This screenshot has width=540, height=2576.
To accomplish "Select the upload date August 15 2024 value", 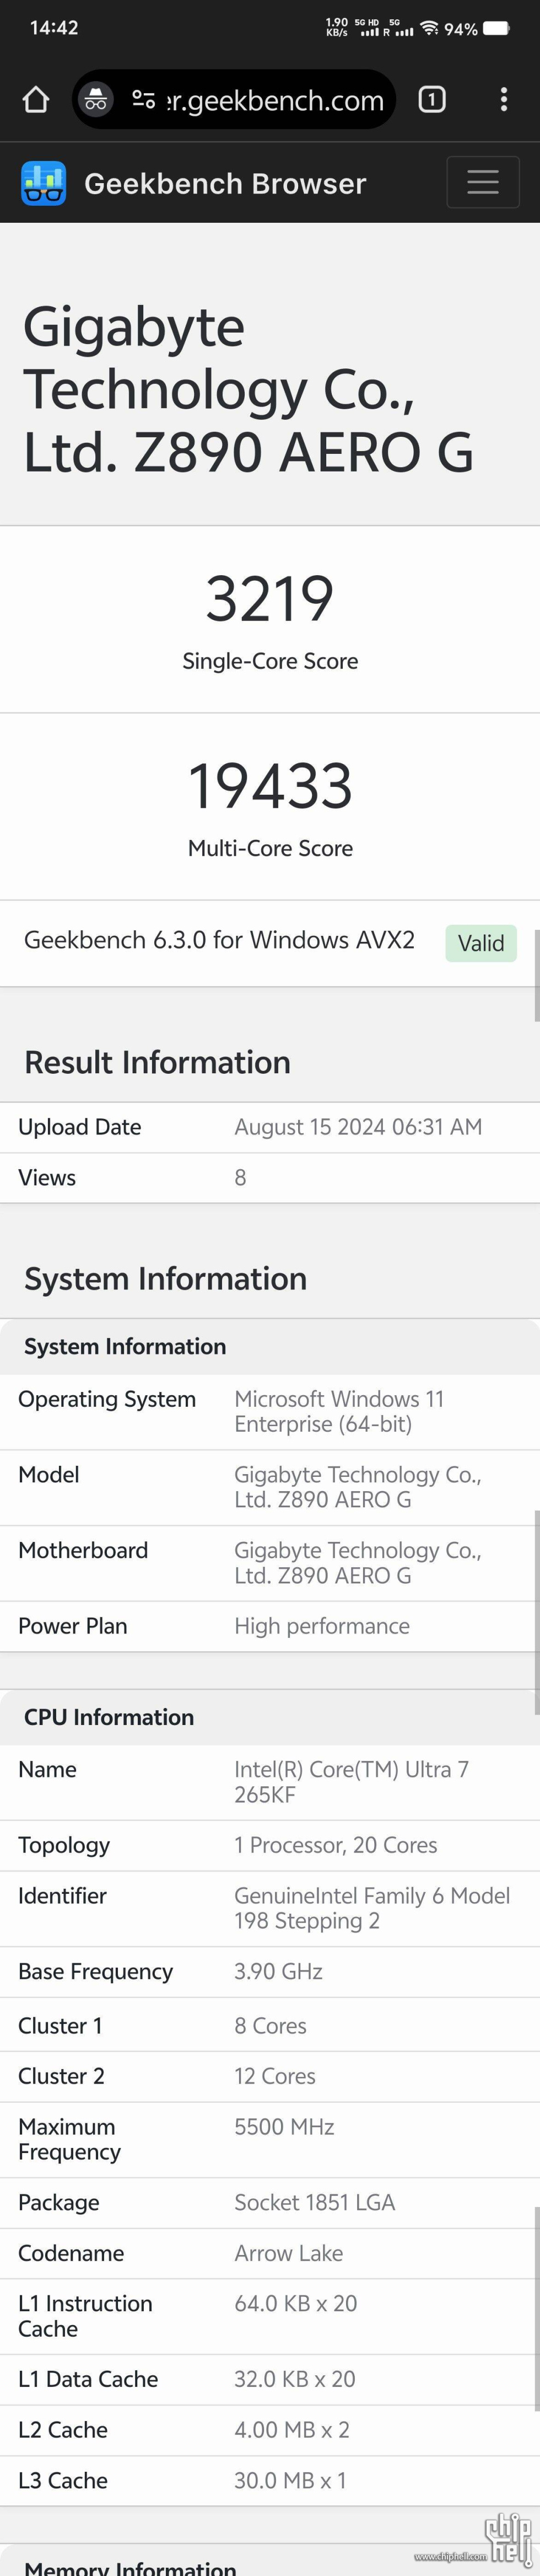I will tap(358, 1127).
